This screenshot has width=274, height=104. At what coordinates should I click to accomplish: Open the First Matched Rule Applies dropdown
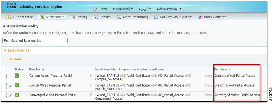(x=35, y=40)
